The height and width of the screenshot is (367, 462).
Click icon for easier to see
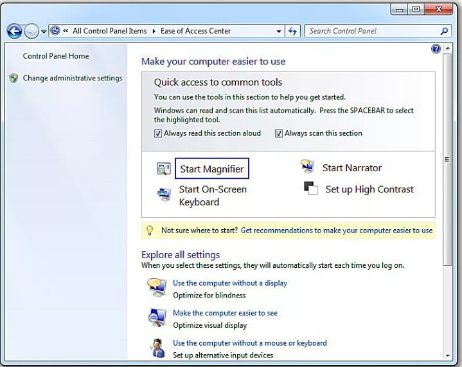coord(157,317)
